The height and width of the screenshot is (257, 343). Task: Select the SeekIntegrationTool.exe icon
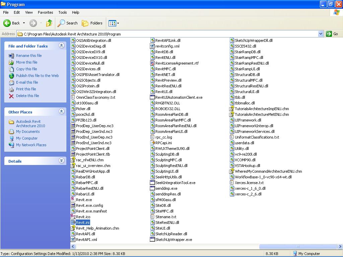(152, 182)
